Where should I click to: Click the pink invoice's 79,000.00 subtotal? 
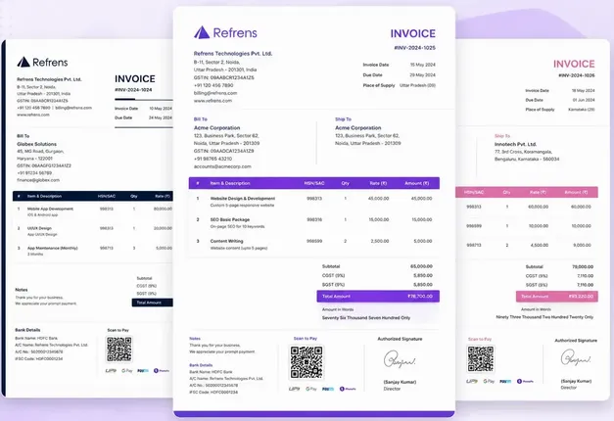(583, 266)
